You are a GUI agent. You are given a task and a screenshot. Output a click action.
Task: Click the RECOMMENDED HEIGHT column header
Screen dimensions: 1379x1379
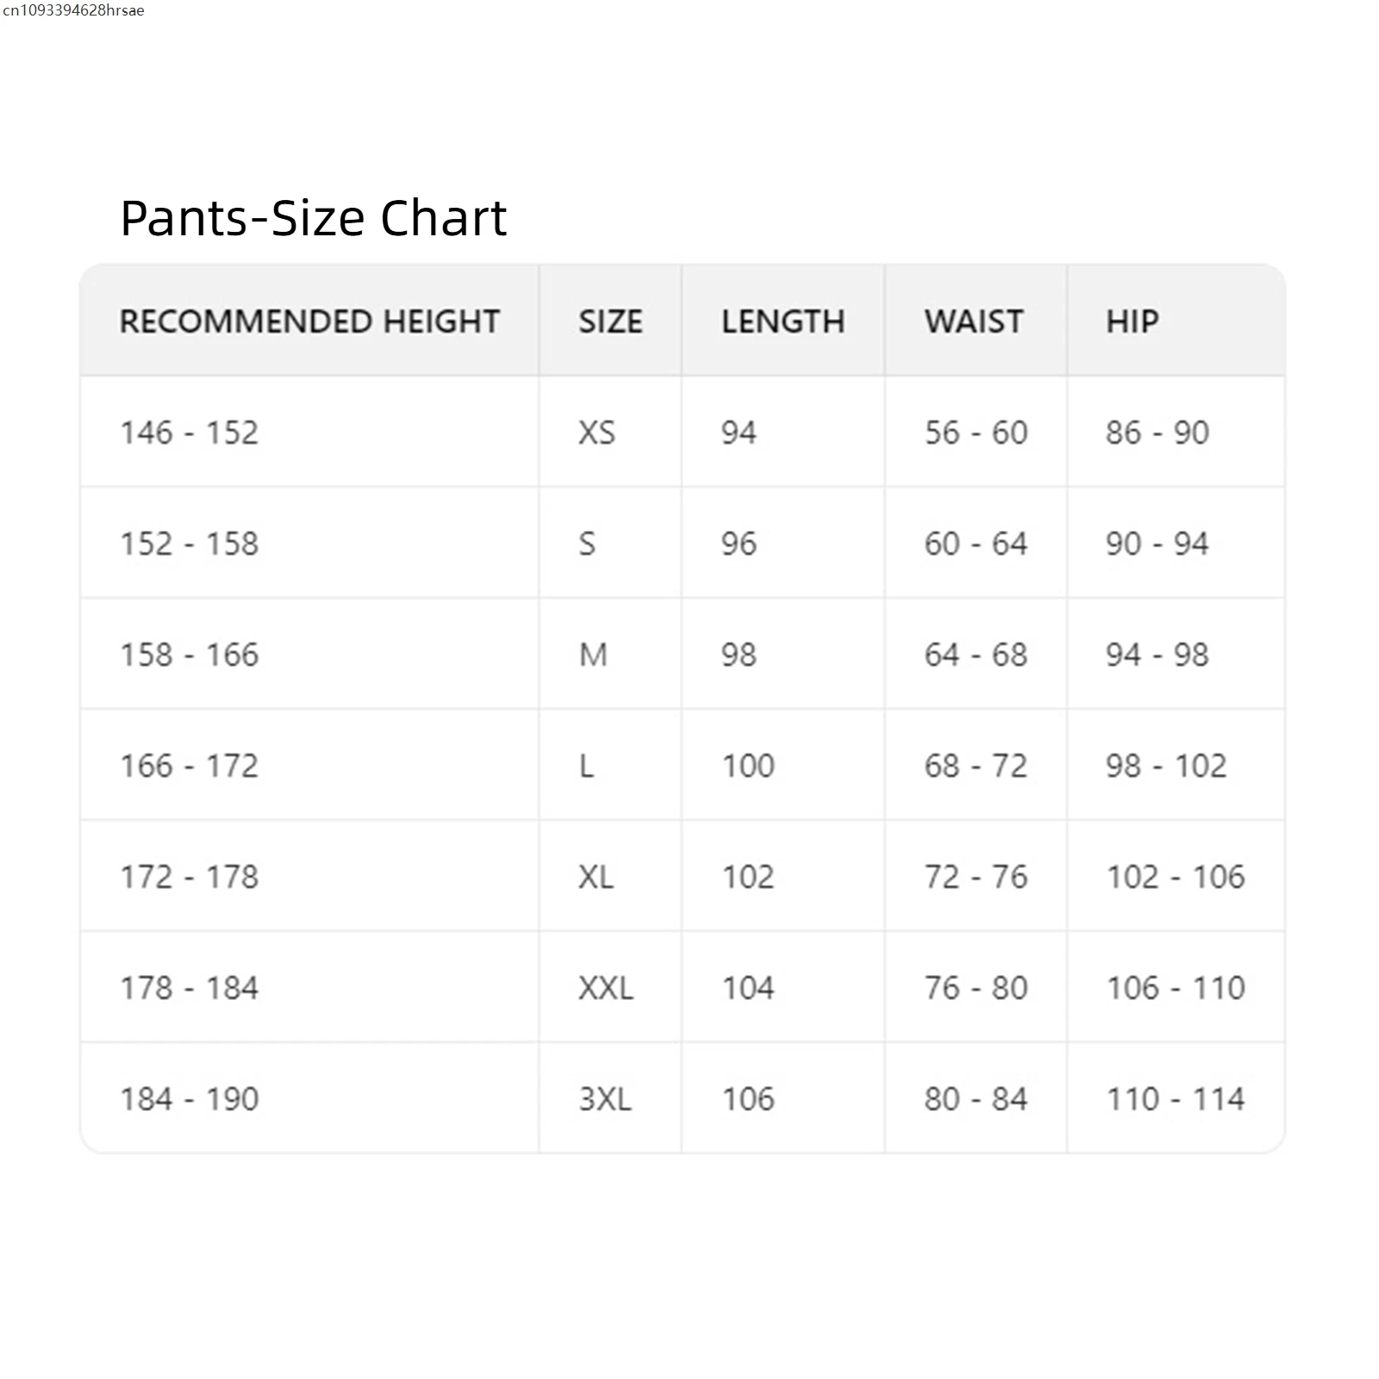tap(309, 321)
